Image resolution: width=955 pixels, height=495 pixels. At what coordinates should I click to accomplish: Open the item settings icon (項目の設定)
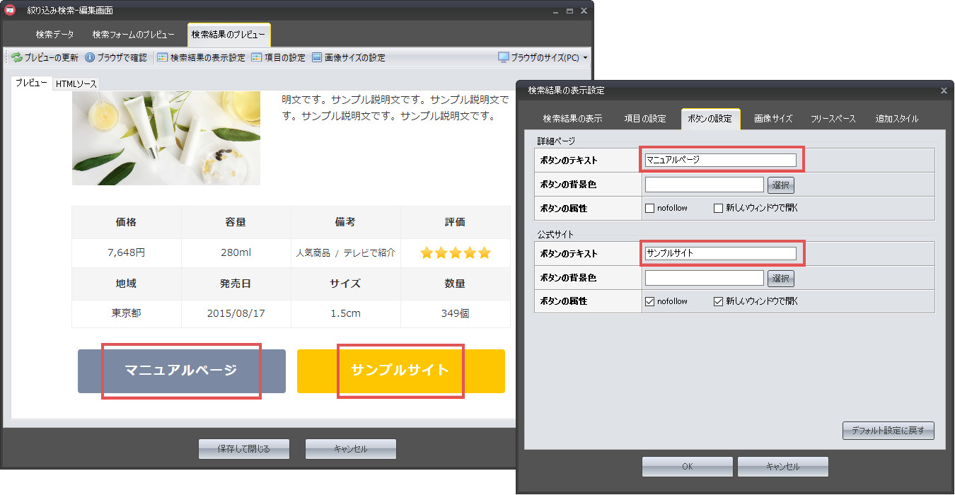(257, 58)
